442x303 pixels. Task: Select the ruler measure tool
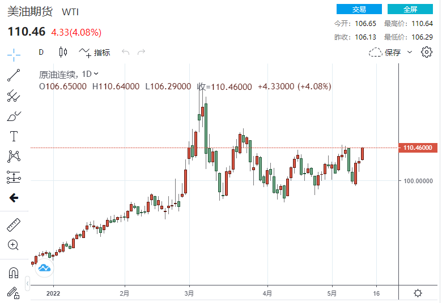(x=14, y=224)
